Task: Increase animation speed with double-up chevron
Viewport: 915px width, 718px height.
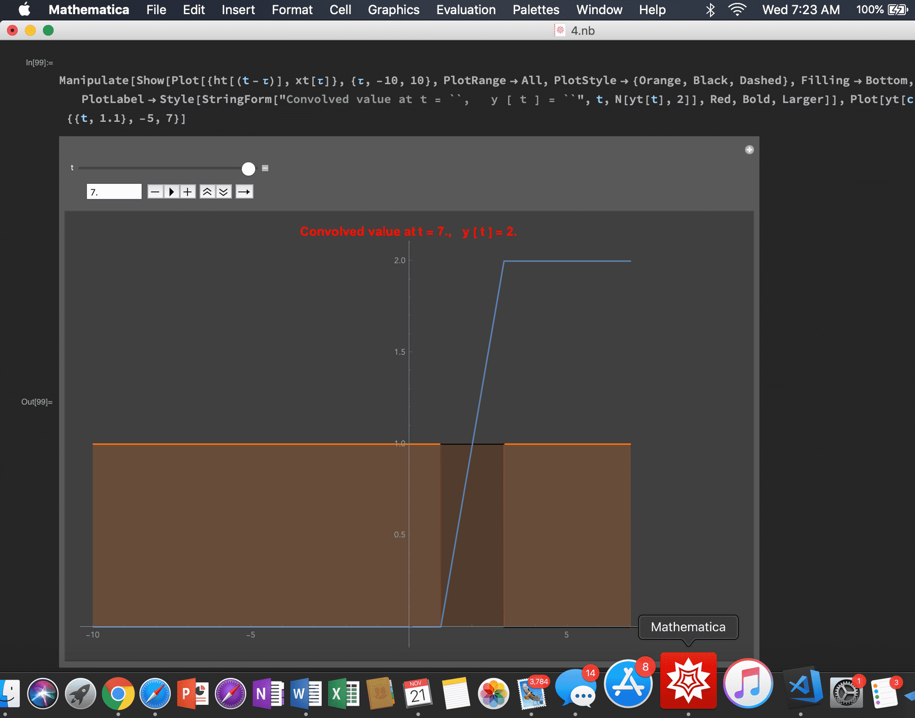Action: [x=207, y=192]
